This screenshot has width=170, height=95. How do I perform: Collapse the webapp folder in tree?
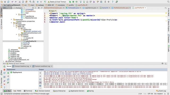(11, 23)
